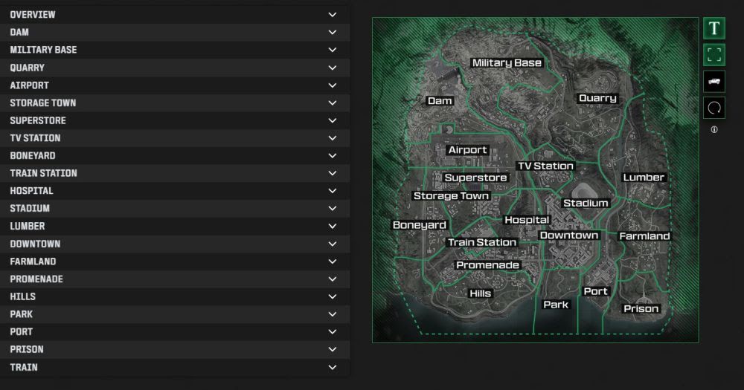Click the Farmland map label
Image resolution: width=744 pixels, height=390 pixels.
pos(644,236)
